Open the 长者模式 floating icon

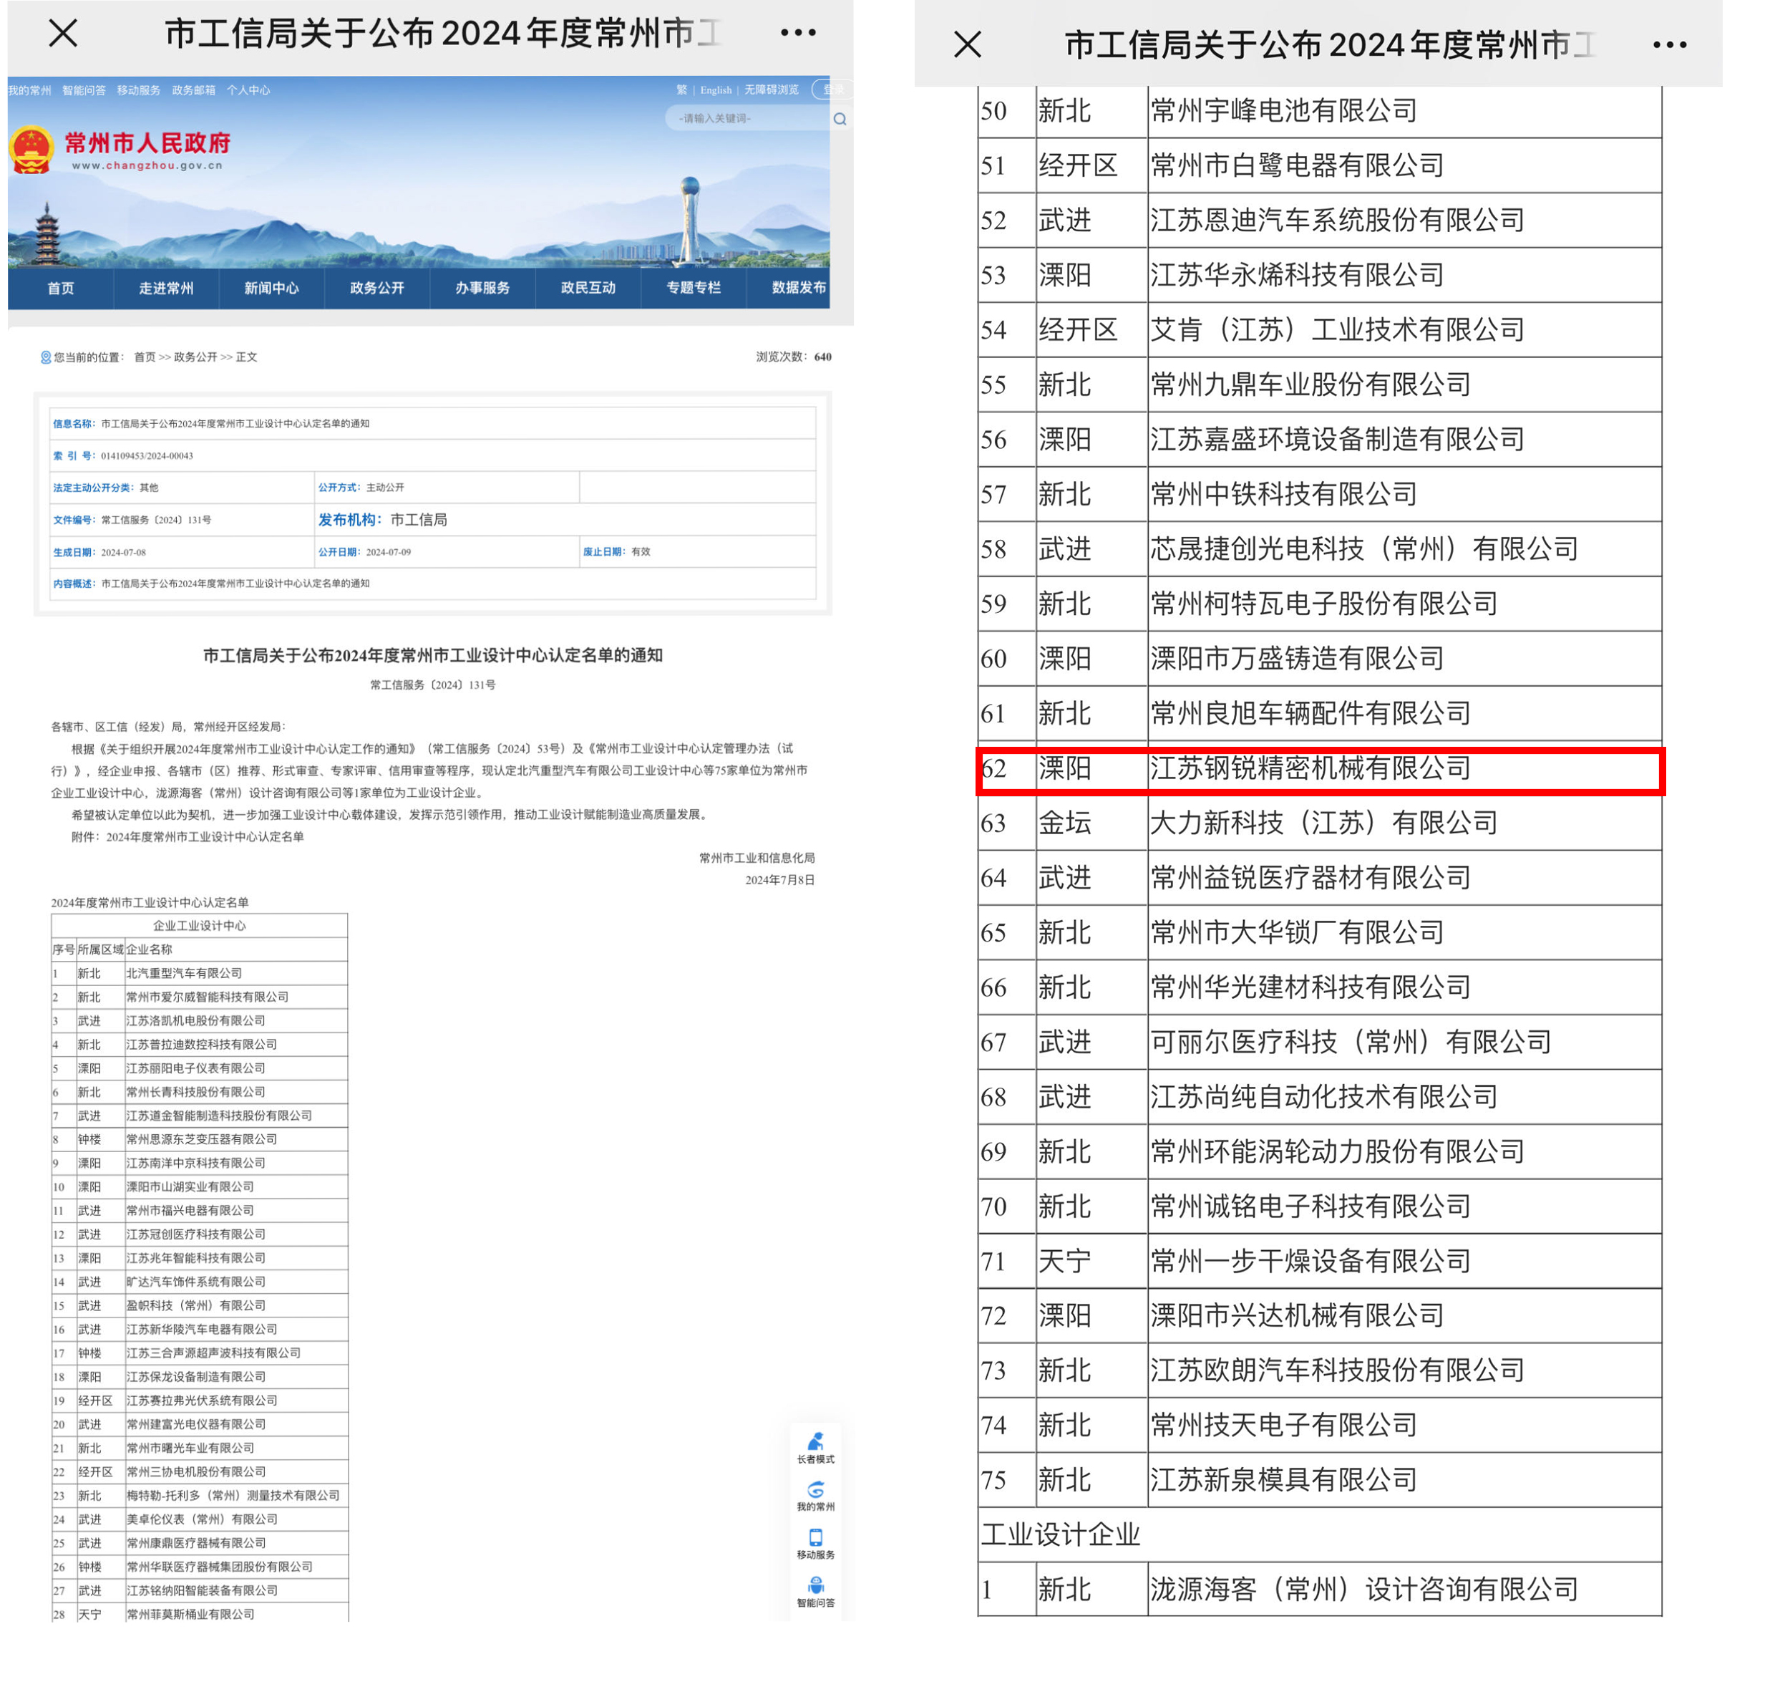[x=815, y=1447]
